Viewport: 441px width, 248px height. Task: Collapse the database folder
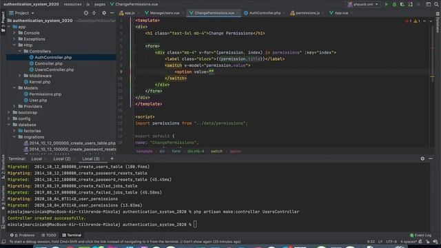tap(9, 125)
